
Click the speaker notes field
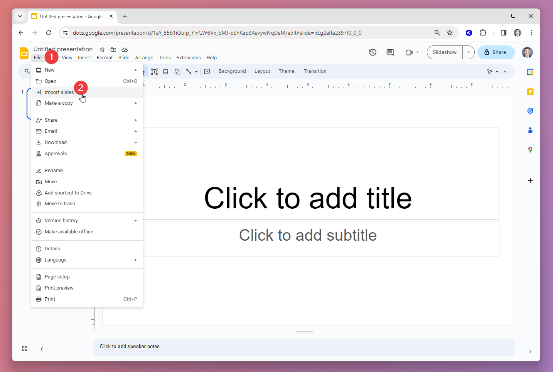pyautogui.click(x=304, y=347)
